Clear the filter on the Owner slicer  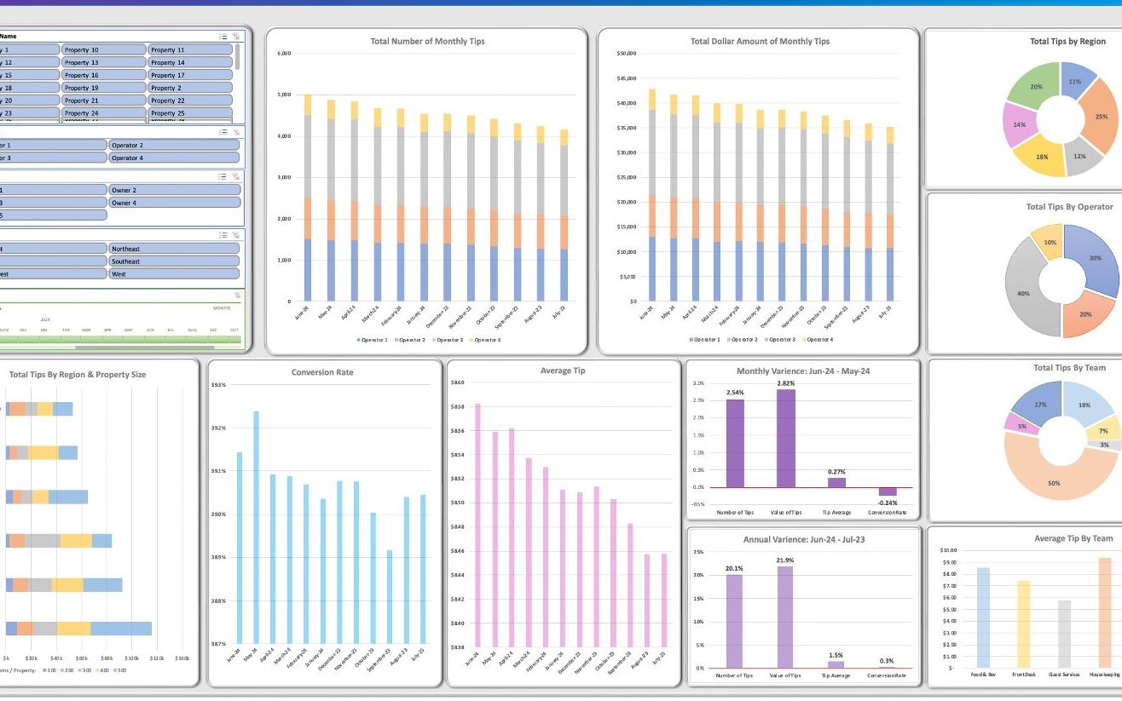coord(236,176)
